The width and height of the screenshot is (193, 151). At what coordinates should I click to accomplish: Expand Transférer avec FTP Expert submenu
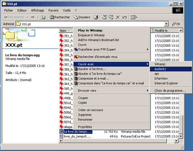[x=112, y=49]
